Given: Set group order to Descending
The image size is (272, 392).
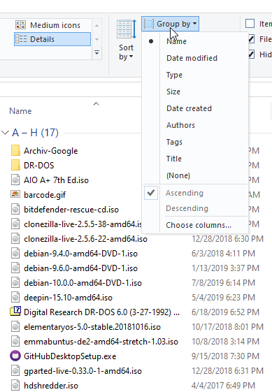Looking at the screenshot, I should coord(187,208).
